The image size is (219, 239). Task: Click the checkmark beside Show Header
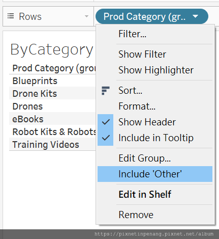coord(106,122)
